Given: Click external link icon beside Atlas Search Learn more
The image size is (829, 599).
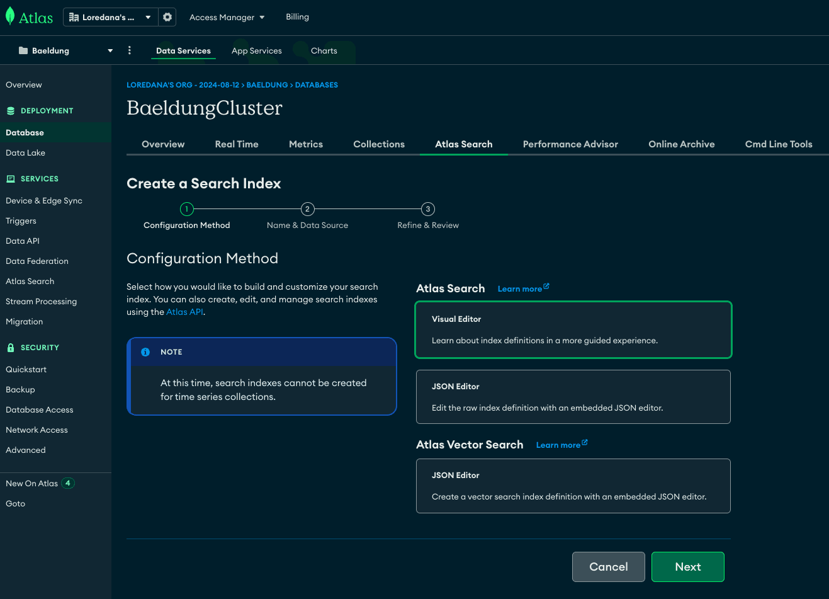Looking at the screenshot, I should tap(546, 286).
